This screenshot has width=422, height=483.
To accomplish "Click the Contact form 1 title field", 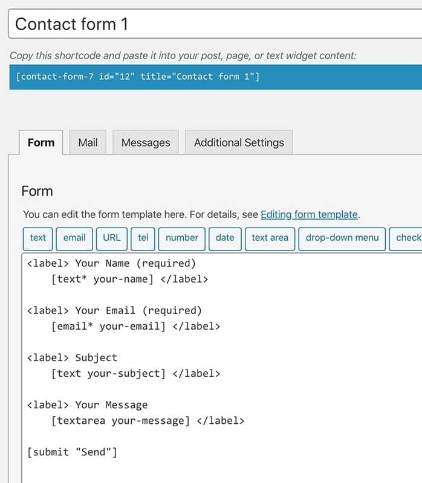I will [x=215, y=24].
